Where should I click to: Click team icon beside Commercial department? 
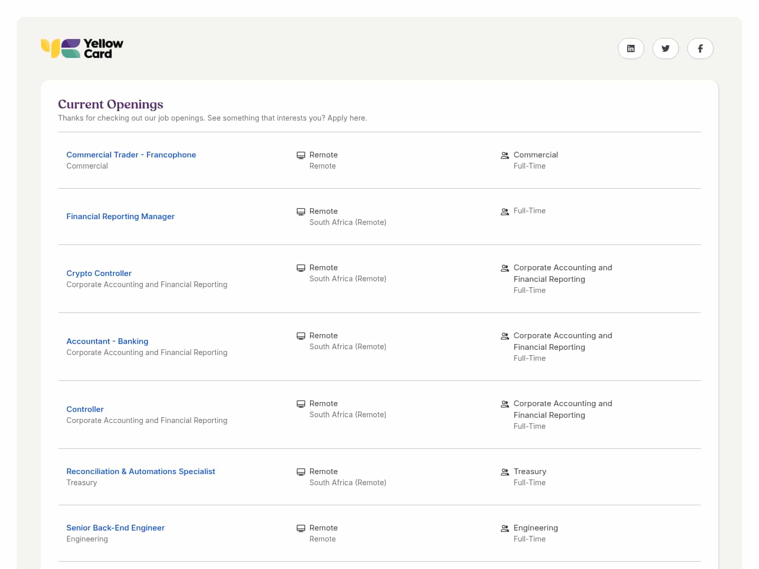point(504,155)
